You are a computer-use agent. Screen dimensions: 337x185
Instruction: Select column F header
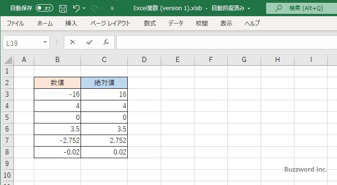point(211,60)
